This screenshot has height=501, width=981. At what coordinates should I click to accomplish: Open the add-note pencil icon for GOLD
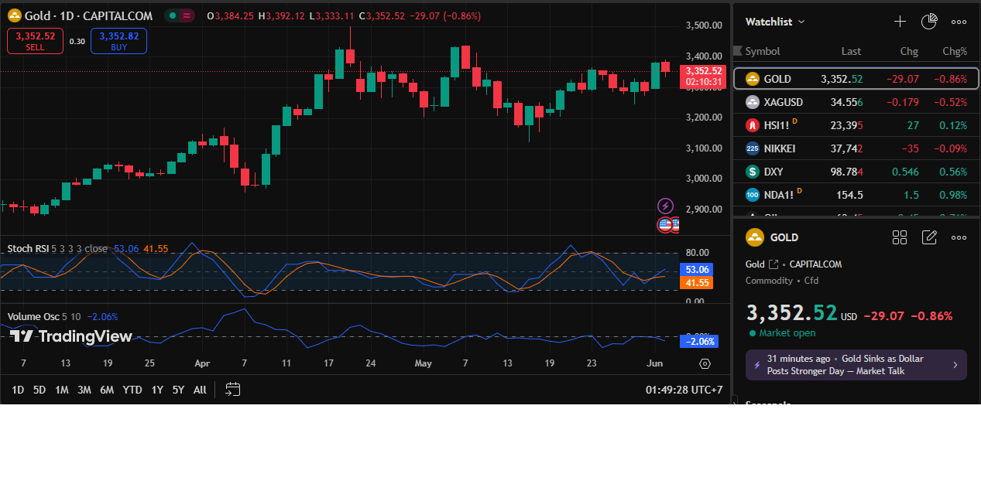929,237
